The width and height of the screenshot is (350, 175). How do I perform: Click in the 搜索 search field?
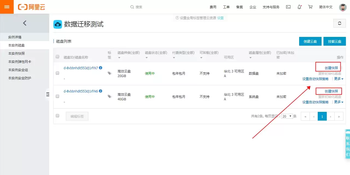(153, 7)
